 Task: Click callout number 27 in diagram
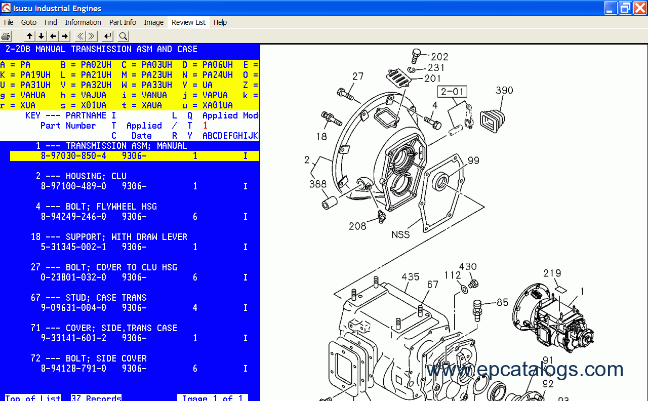pyautogui.click(x=358, y=76)
